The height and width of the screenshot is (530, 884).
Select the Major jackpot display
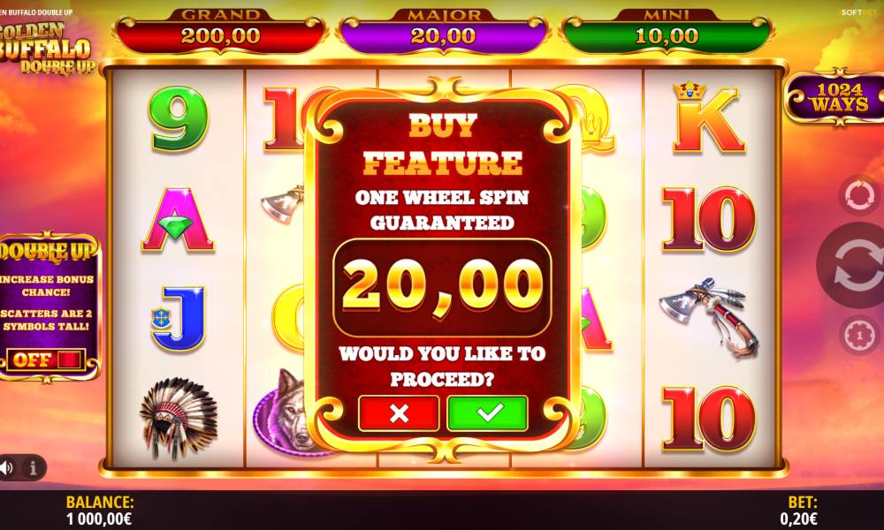(443, 33)
